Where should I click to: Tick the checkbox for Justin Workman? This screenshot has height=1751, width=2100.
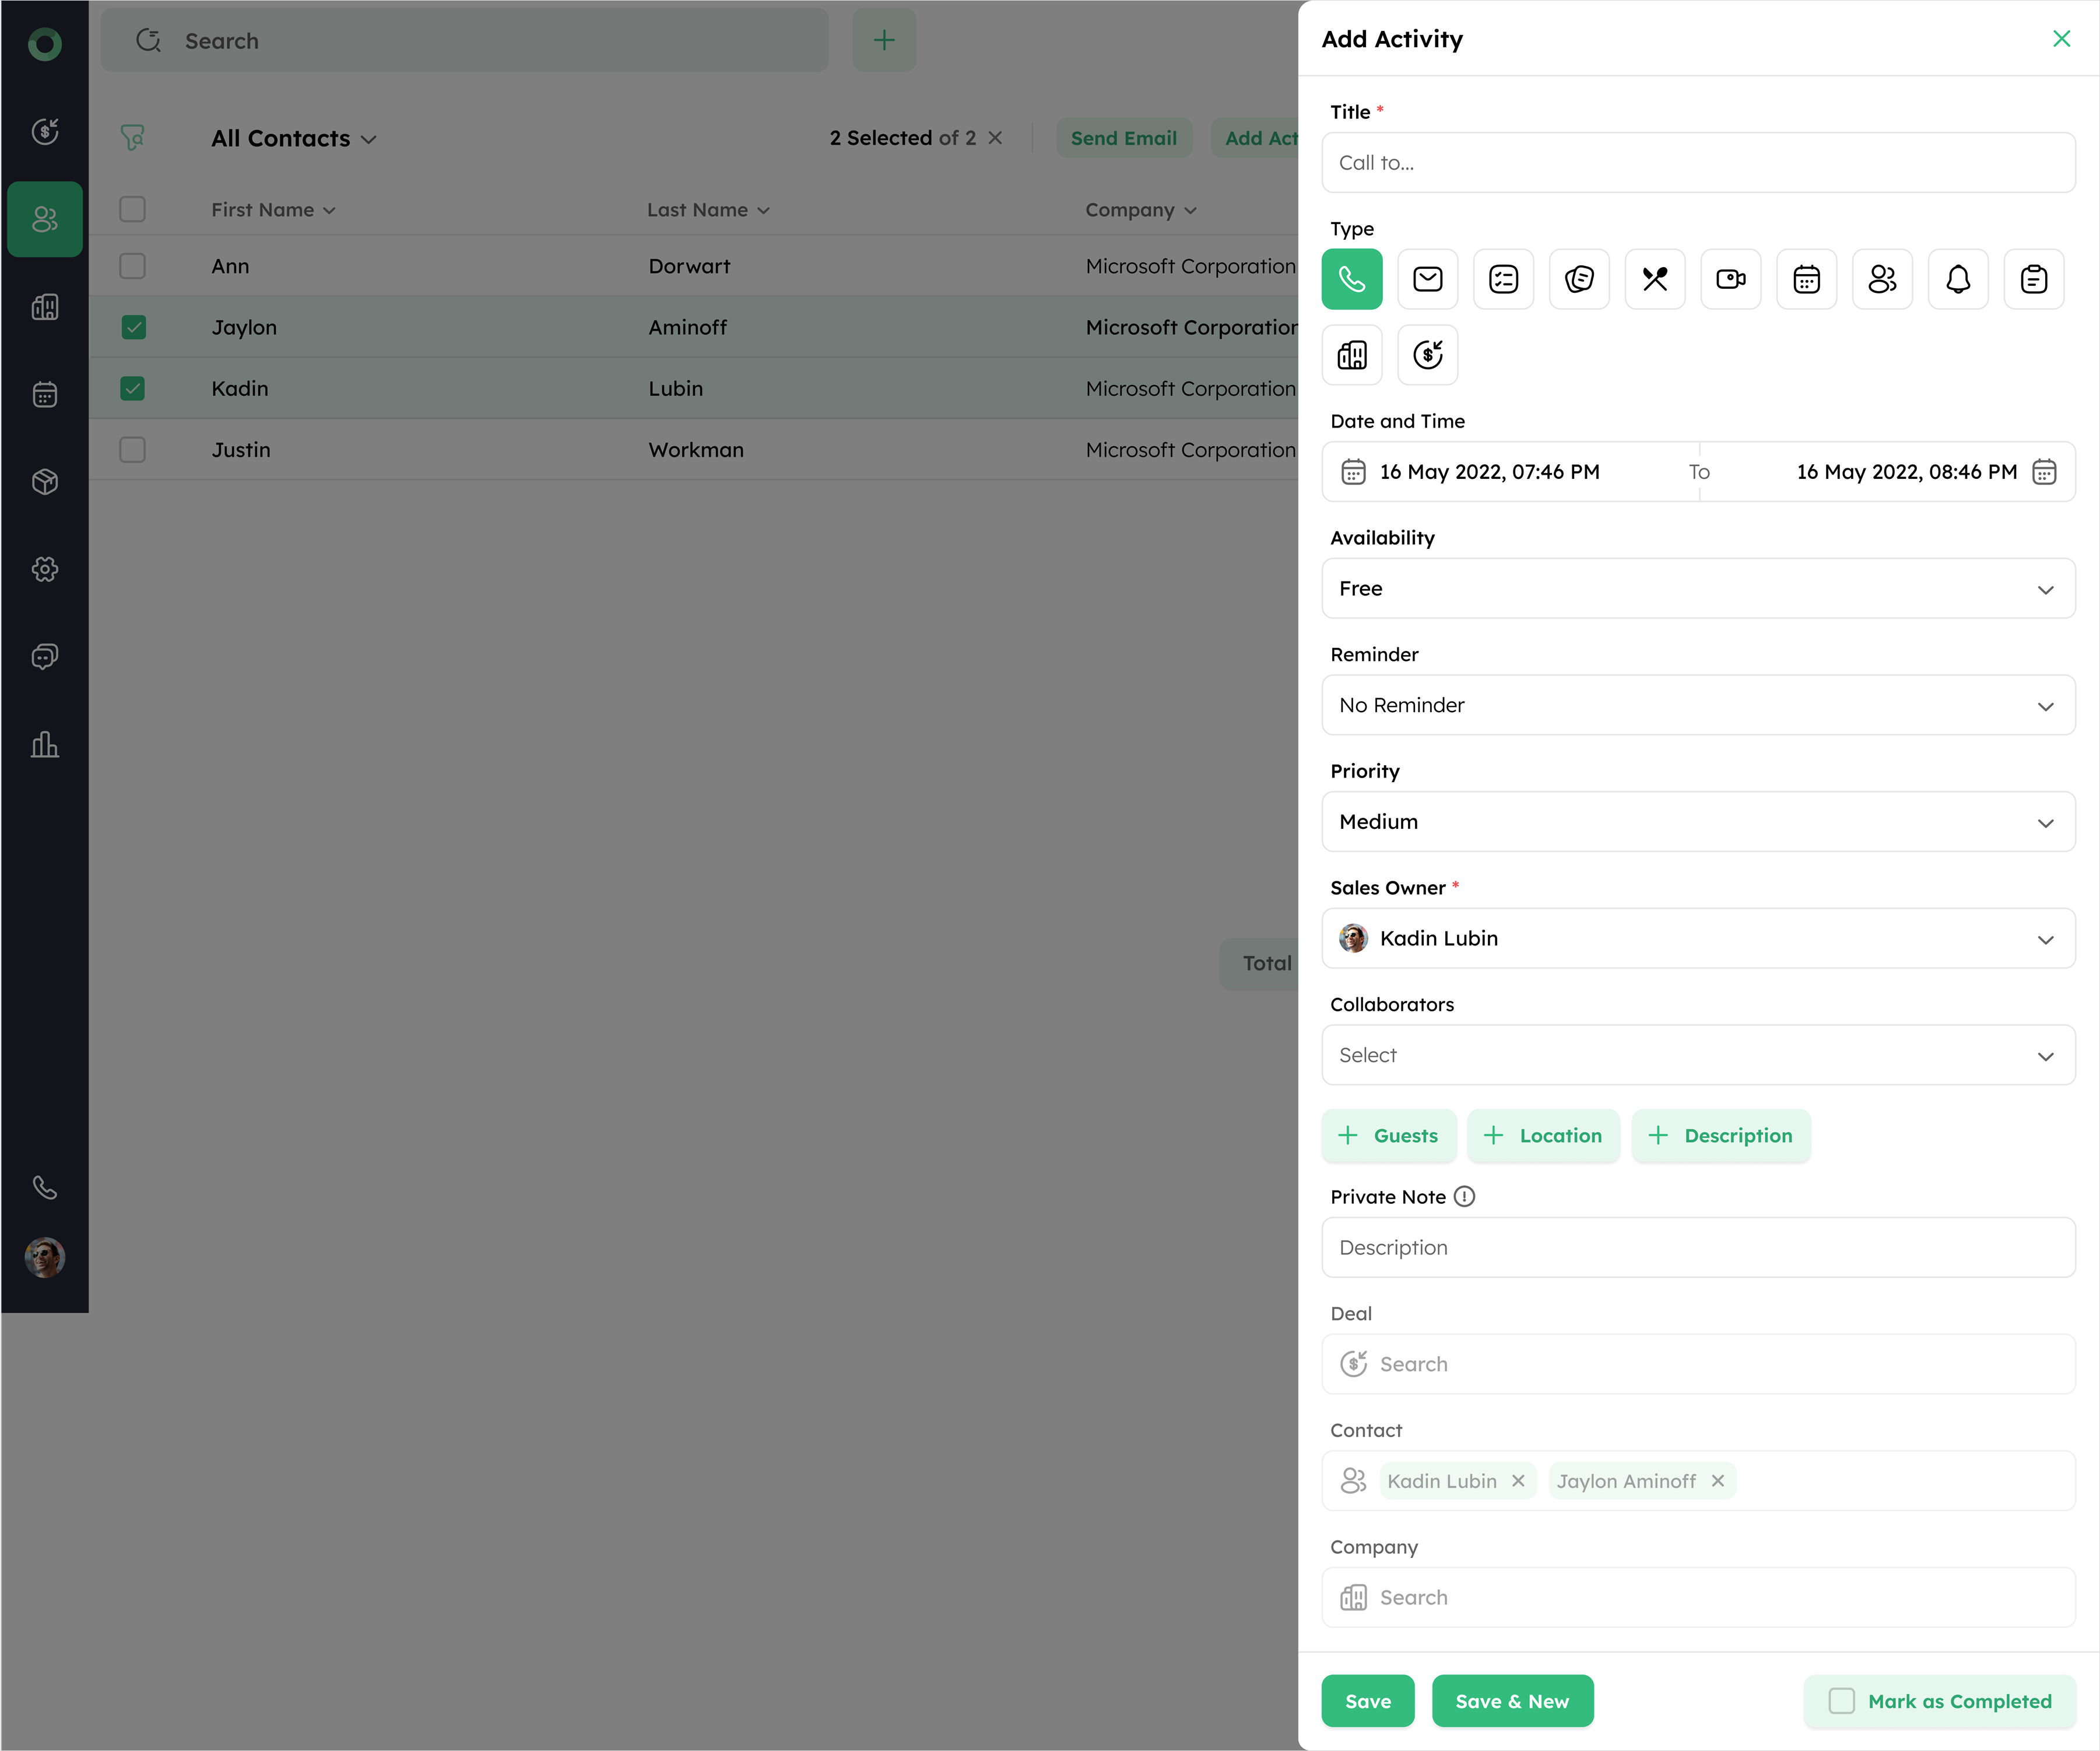[133, 449]
